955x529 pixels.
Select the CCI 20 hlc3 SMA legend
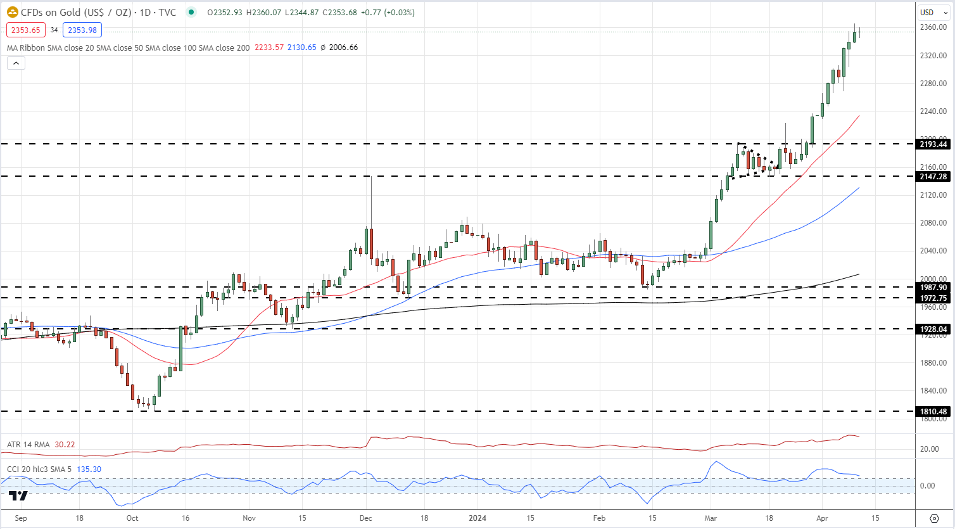(40, 469)
